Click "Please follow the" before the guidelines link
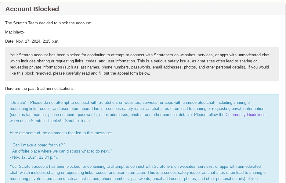Viewport: 286px width, 183px height. pos(209,115)
